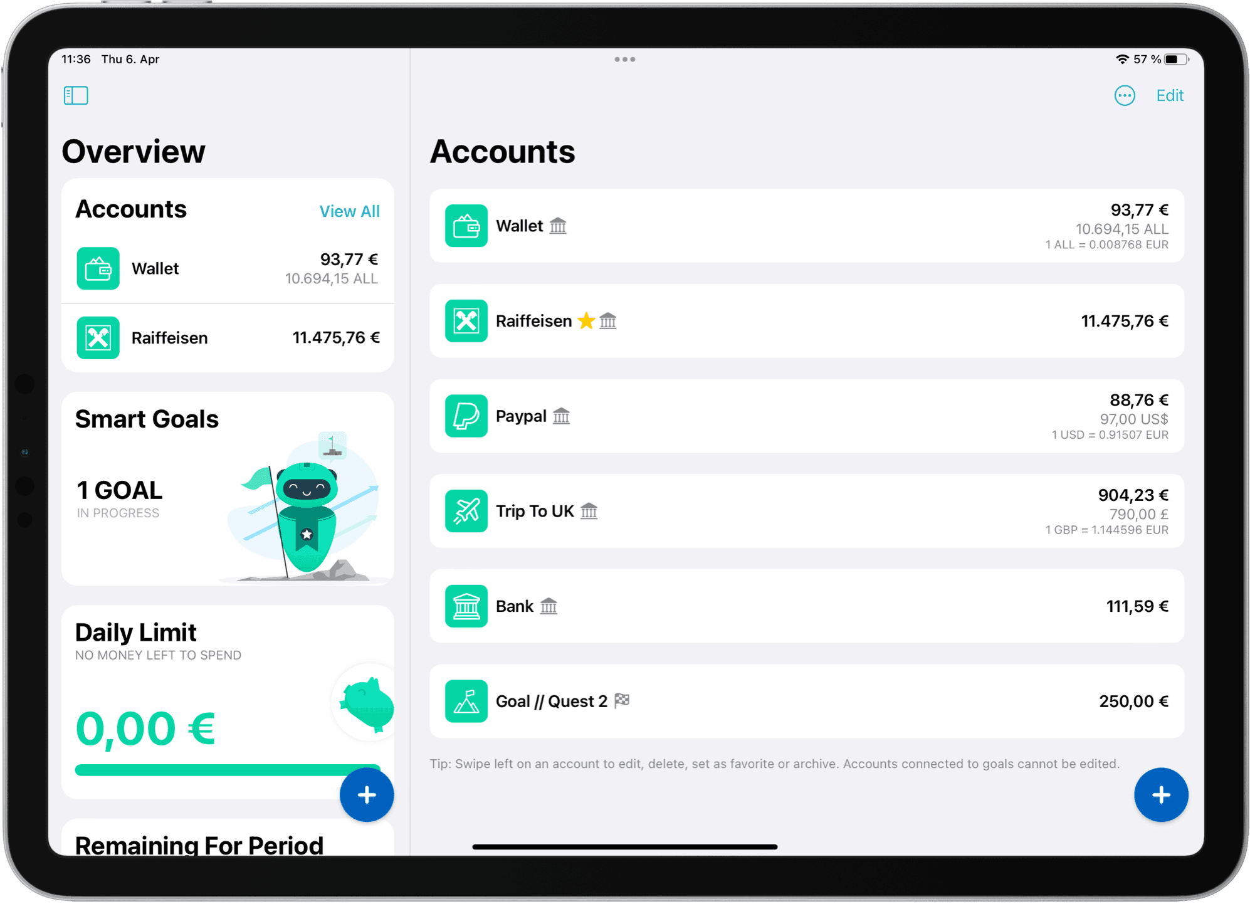Toggle Wallet bank institution indicator
The height and width of the screenshot is (904, 1250).
(558, 225)
